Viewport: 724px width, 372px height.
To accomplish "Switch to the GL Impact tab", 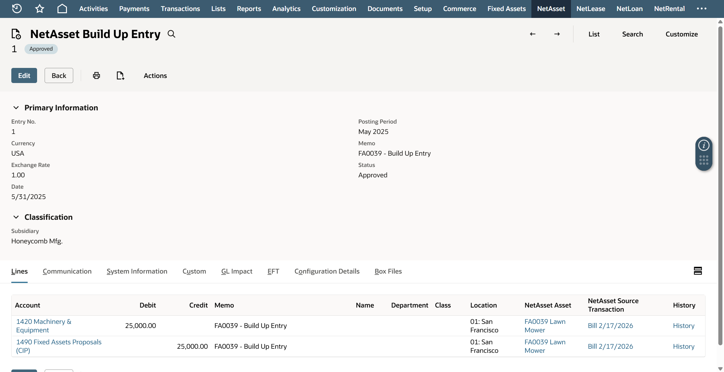I will (x=237, y=271).
